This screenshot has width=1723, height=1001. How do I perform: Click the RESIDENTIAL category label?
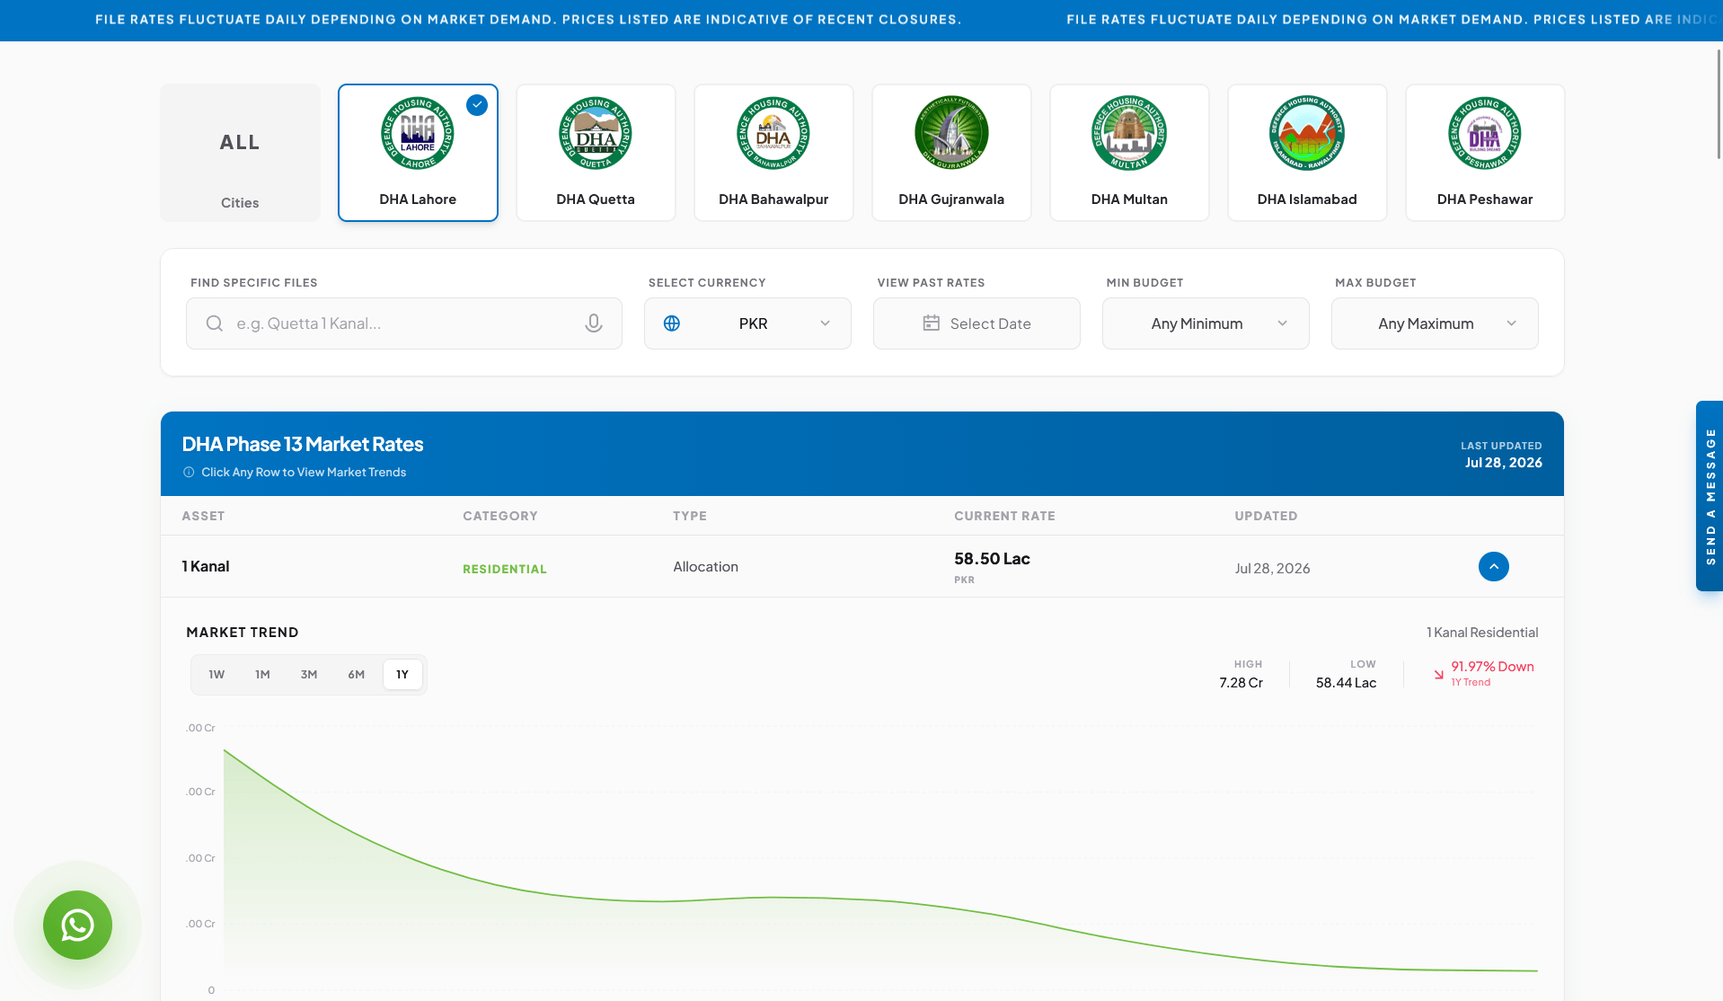click(x=505, y=569)
